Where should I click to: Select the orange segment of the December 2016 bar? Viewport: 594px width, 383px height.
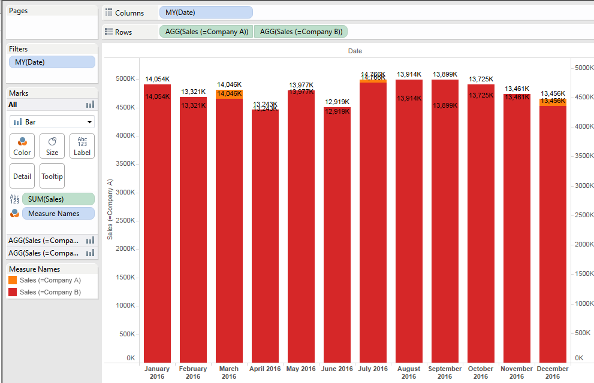(553, 102)
